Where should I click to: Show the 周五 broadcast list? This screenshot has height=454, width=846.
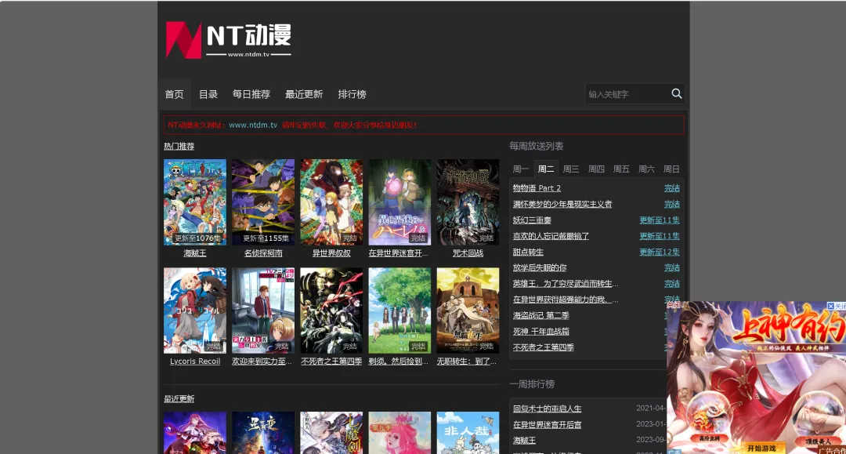click(621, 169)
